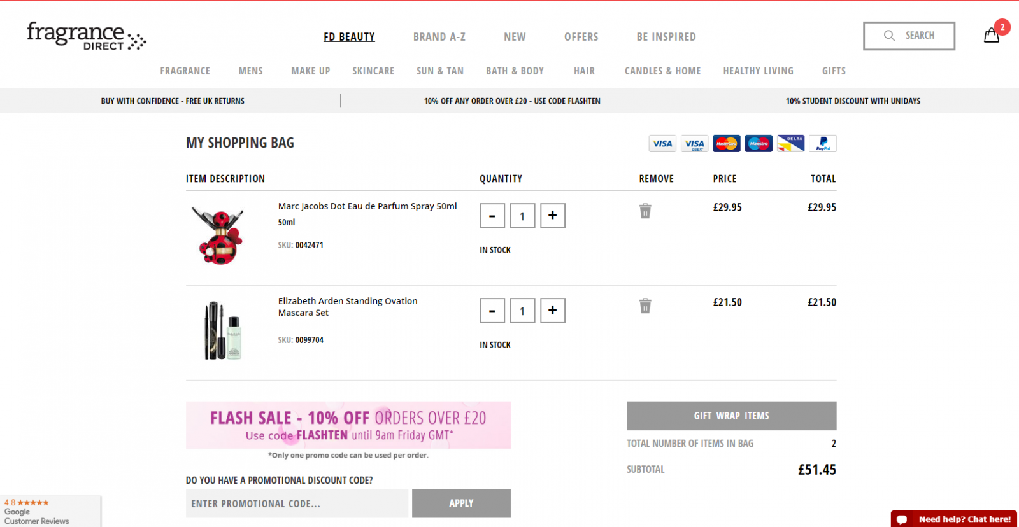This screenshot has width=1019, height=527.
Task: Remove Marc Jacobs Dot with trash icon
Action: click(645, 211)
